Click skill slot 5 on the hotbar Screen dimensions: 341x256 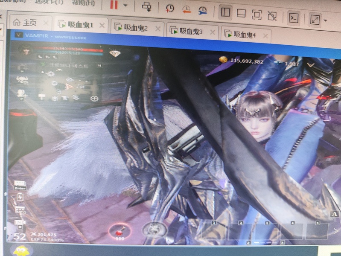pyautogui.click(x=317, y=231)
